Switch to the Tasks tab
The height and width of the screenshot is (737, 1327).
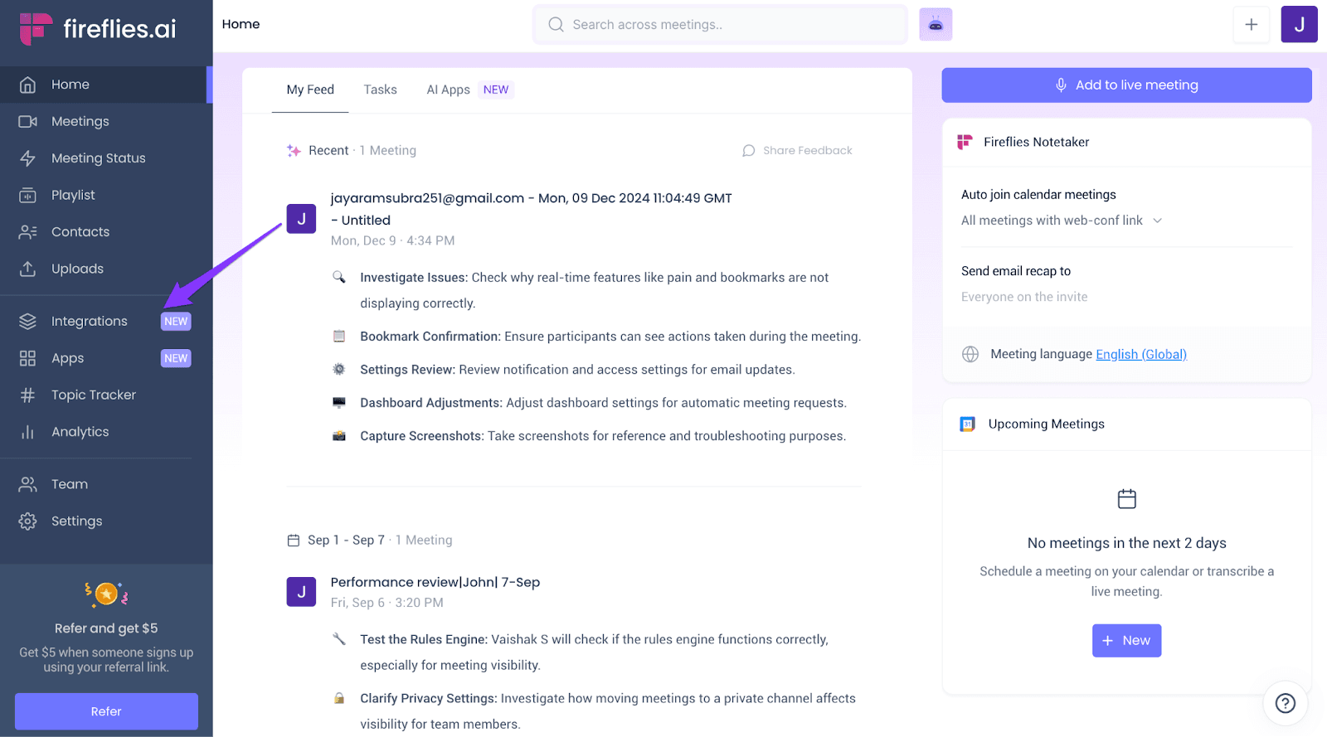click(x=380, y=90)
